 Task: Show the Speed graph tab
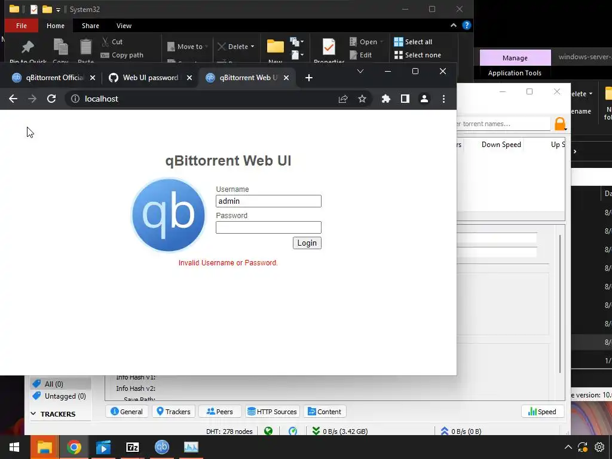(x=542, y=411)
